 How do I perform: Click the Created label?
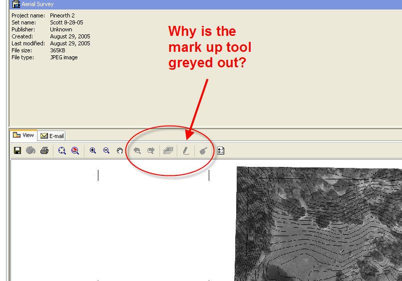click(22, 36)
